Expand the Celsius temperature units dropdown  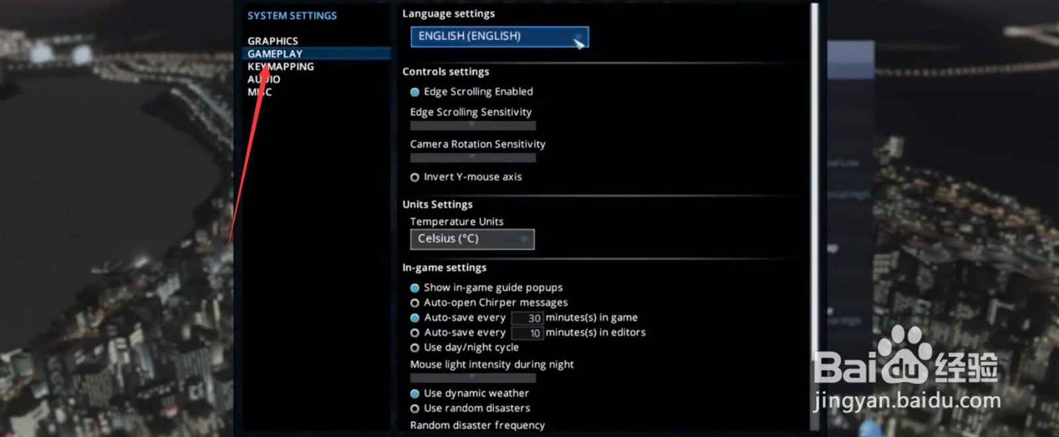pos(472,239)
